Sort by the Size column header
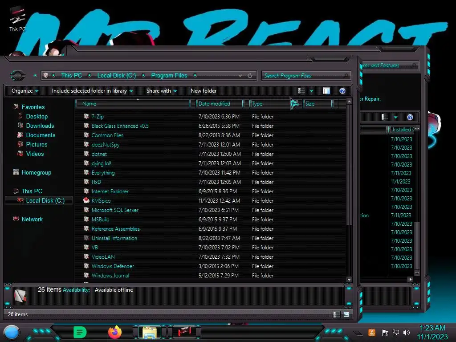The width and height of the screenshot is (456, 342). coord(318,103)
